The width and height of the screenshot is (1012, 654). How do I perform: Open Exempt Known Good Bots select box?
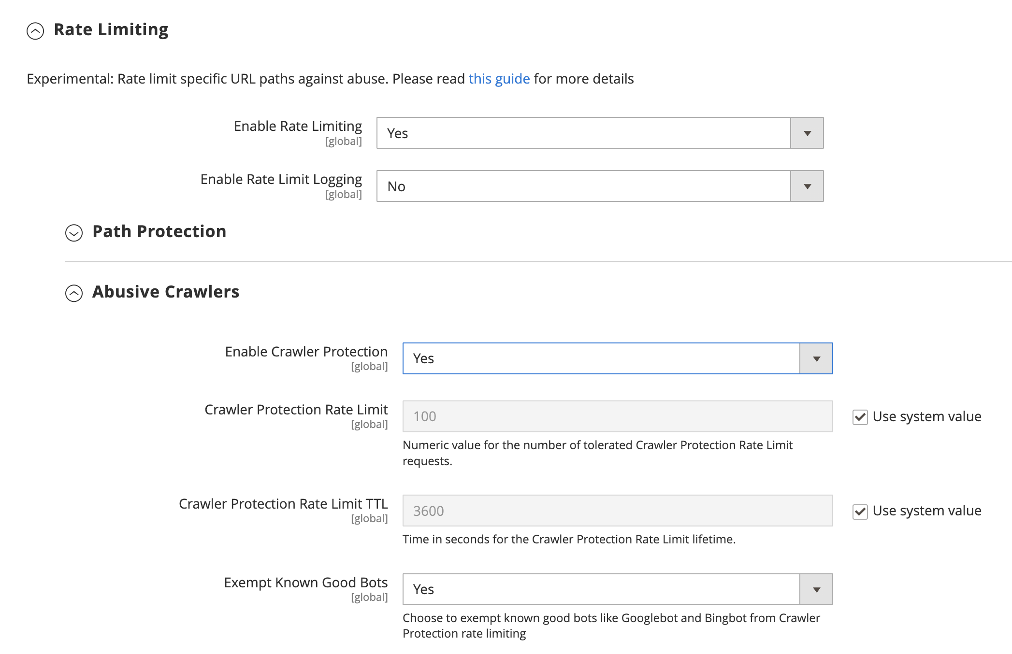[600, 590]
